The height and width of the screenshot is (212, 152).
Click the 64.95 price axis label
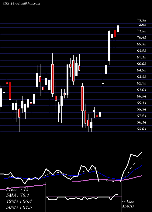(x=142, y=70)
